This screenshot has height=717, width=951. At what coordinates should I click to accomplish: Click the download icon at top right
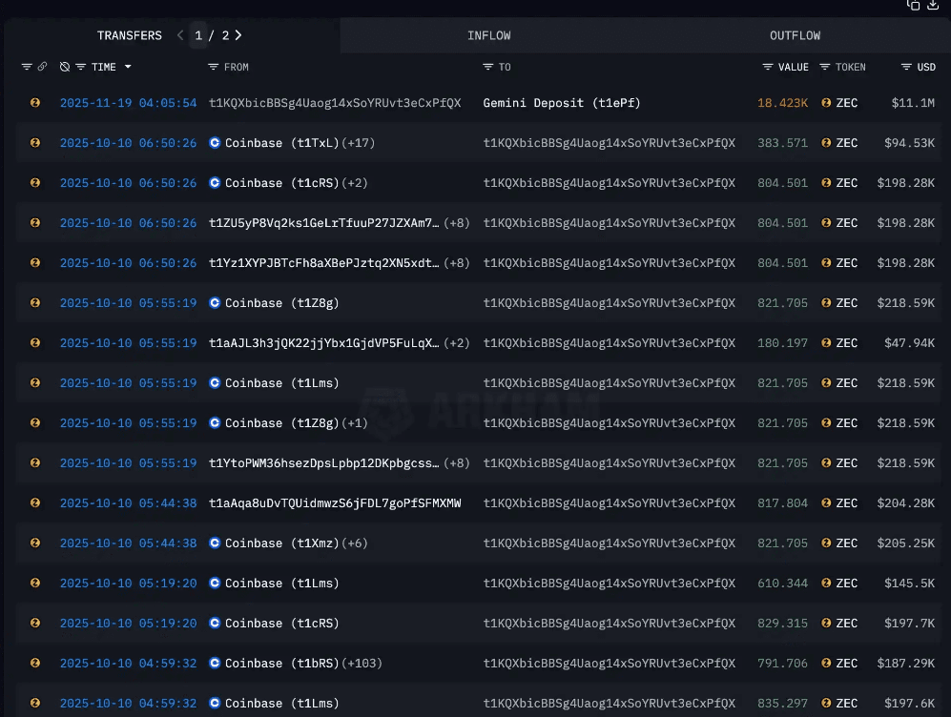(935, 5)
